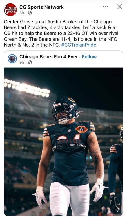
Task: Open the Chicago Bears Fan 4 Ever page name
Action: pos(48,57)
